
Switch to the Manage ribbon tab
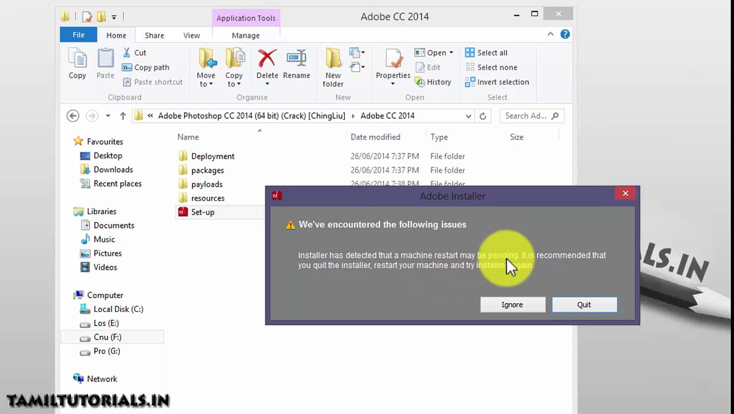tap(245, 35)
